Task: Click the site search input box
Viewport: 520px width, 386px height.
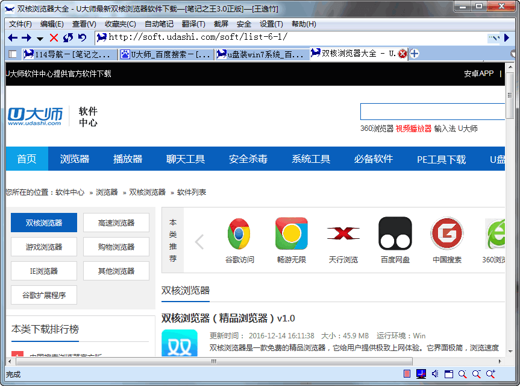Action: click(433, 112)
